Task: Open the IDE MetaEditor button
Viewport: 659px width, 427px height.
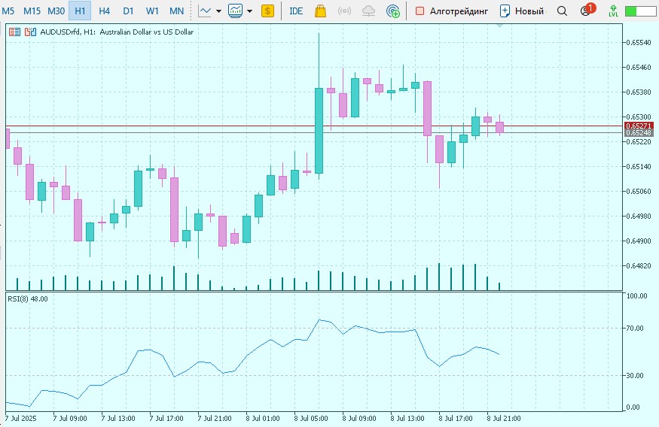Action: tap(296, 11)
